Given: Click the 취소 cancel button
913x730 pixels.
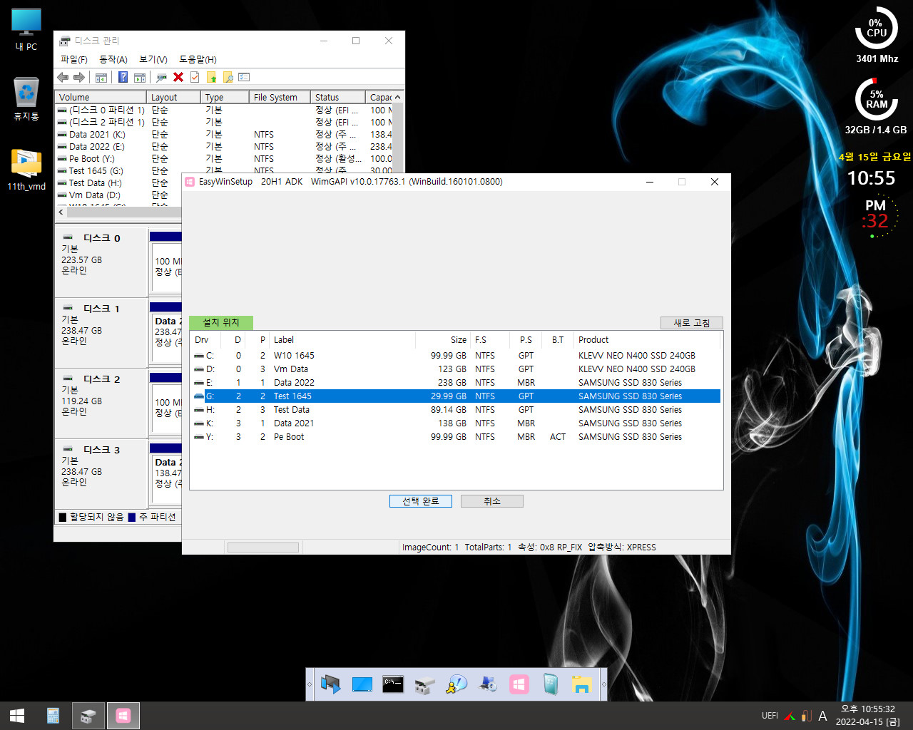Looking at the screenshot, I should coord(492,501).
